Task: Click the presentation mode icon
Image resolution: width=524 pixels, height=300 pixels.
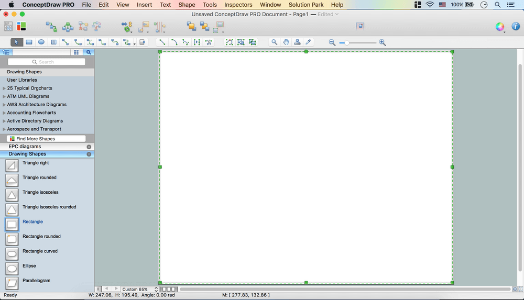Action: (360, 26)
